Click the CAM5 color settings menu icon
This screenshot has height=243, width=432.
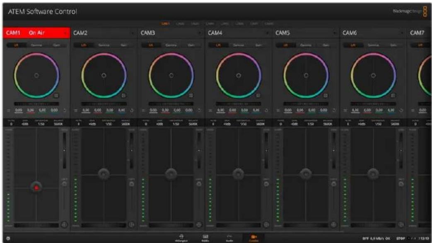(278, 110)
